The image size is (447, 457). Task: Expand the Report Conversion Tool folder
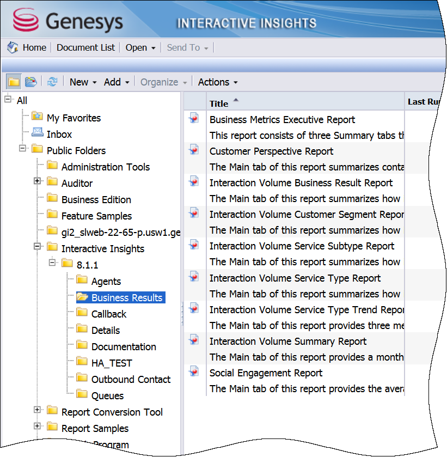[38, 410]
